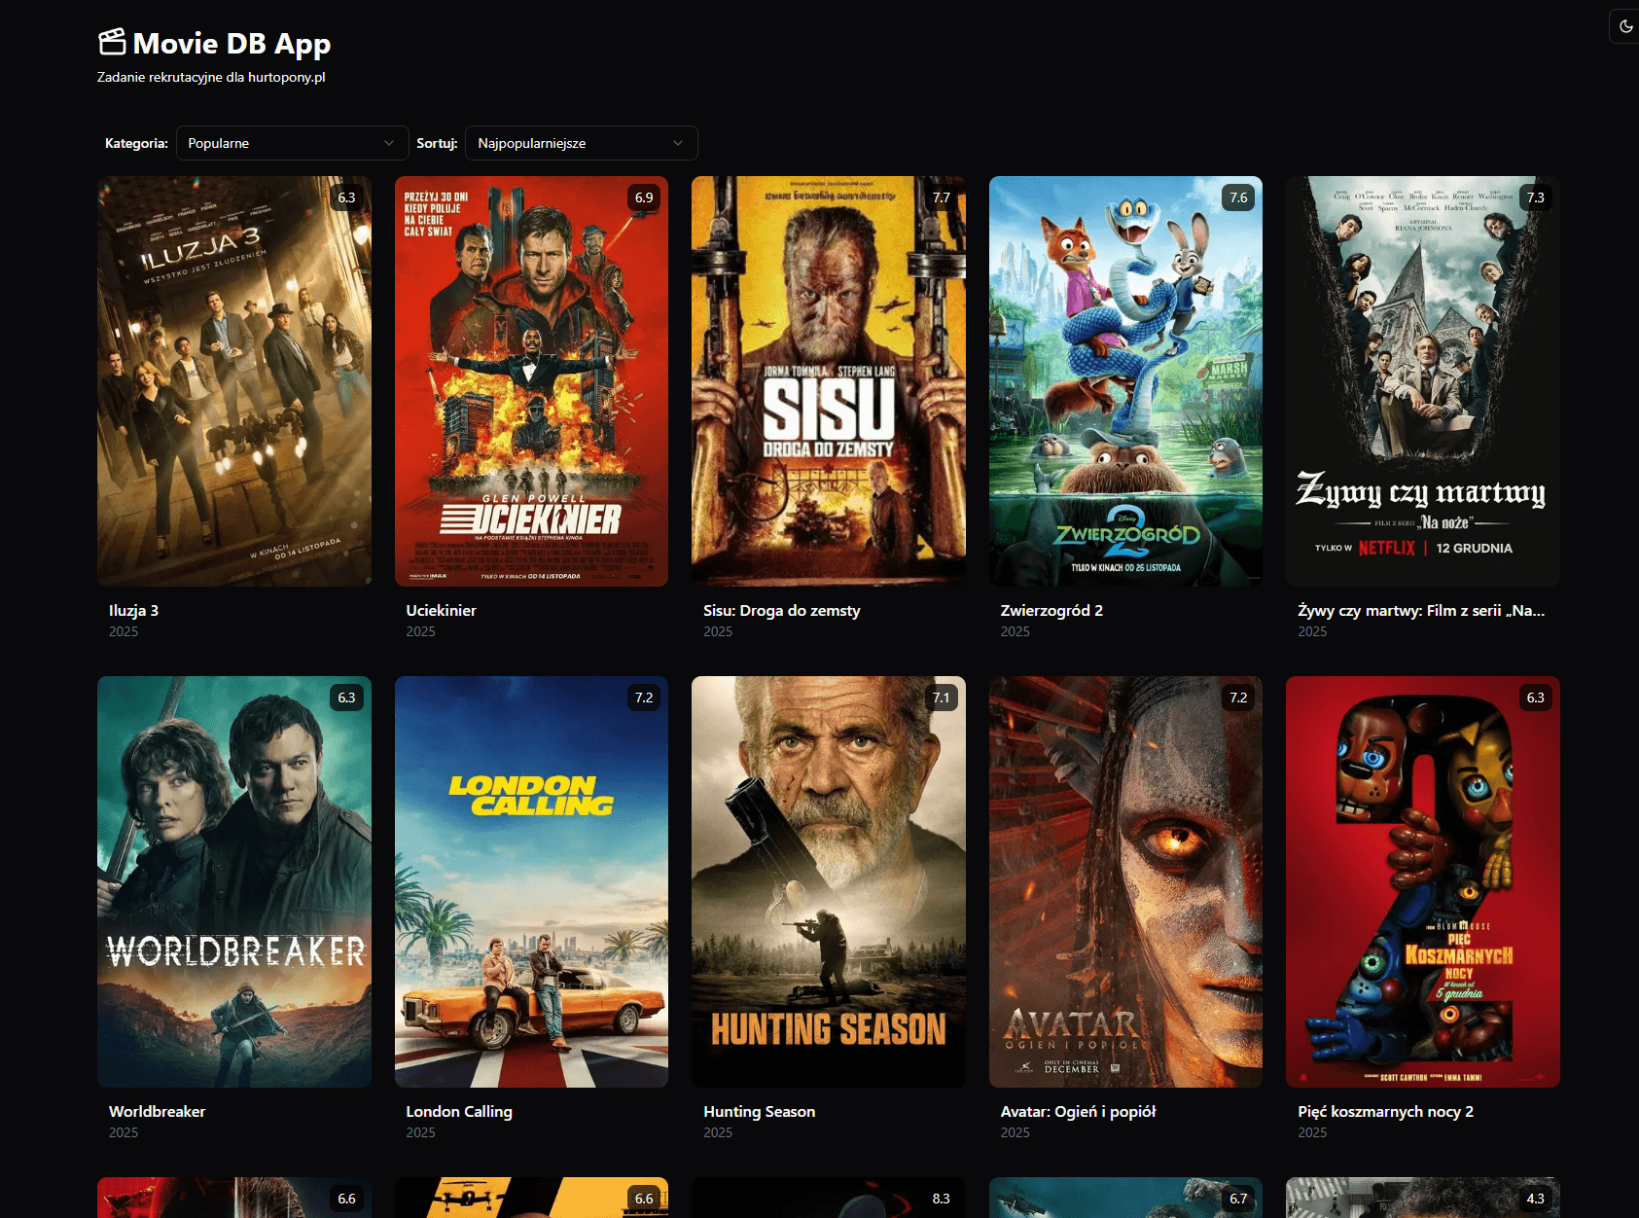Click the hurtopony.pl subtitle text

(x=210, y=75)
